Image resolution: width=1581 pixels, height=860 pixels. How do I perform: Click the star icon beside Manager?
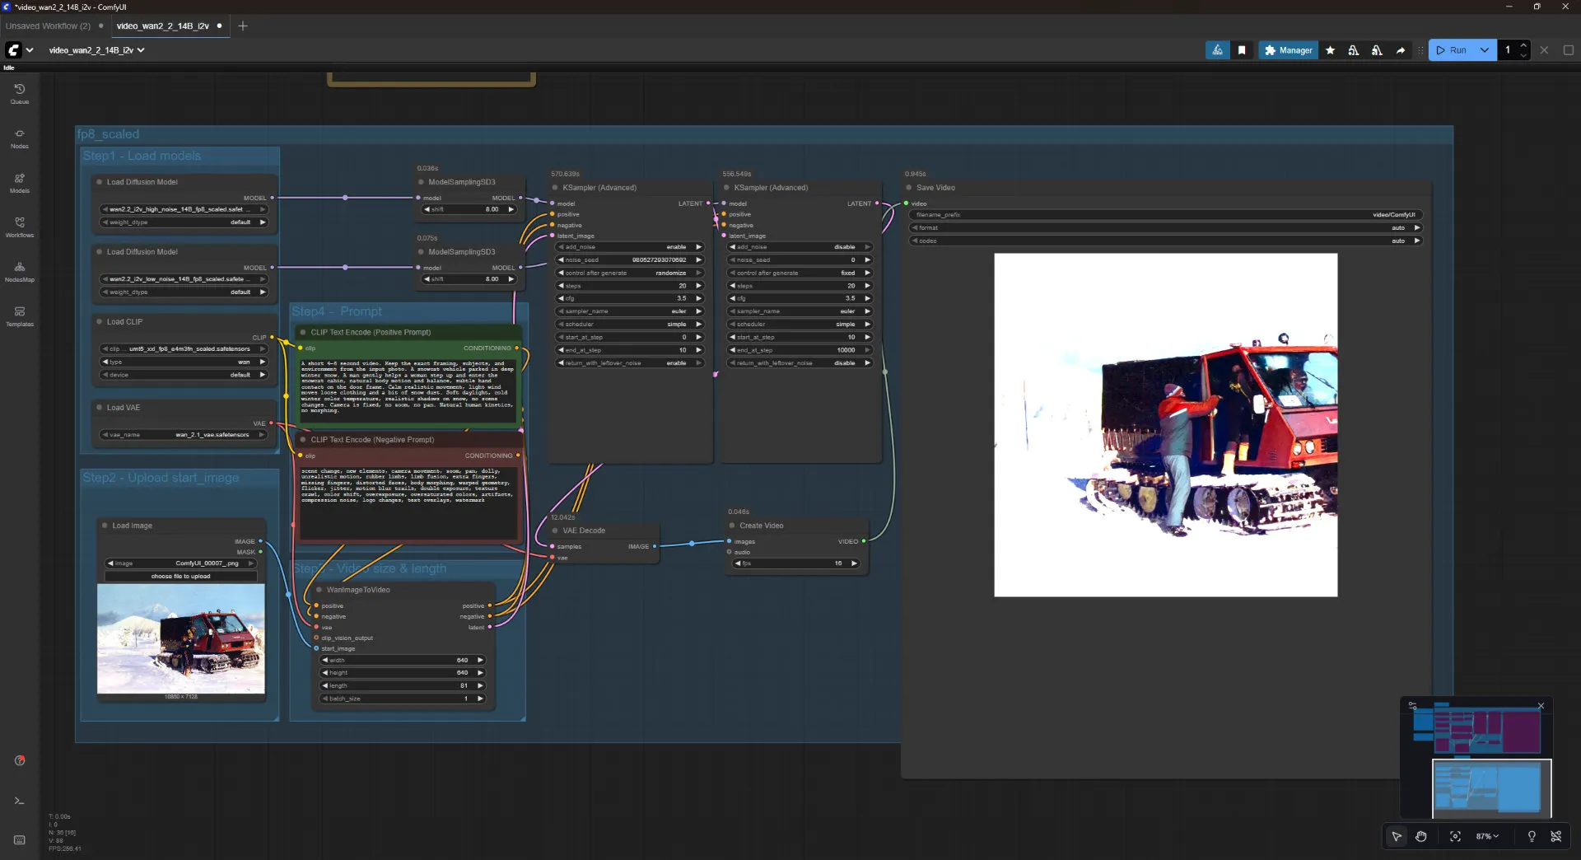(1330, 50)
